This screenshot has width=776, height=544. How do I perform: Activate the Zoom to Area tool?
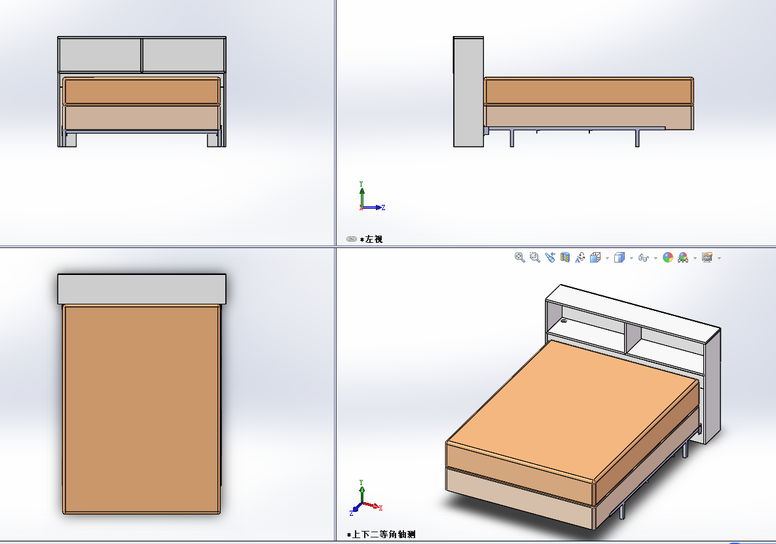[534, 257]
